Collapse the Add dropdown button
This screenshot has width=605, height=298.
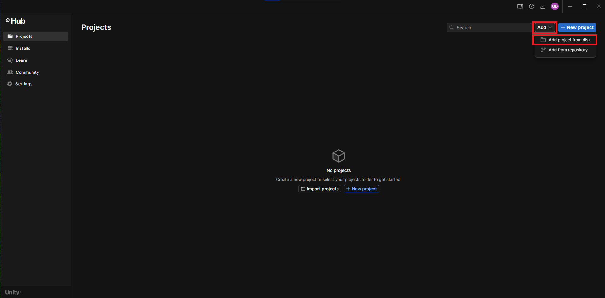coord(544,27)
